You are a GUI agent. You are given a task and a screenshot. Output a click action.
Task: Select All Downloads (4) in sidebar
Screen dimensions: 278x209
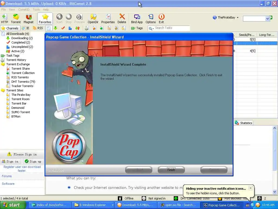click(18, 33)
